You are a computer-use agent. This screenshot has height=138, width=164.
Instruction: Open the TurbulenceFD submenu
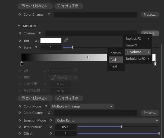coord(138,59)
